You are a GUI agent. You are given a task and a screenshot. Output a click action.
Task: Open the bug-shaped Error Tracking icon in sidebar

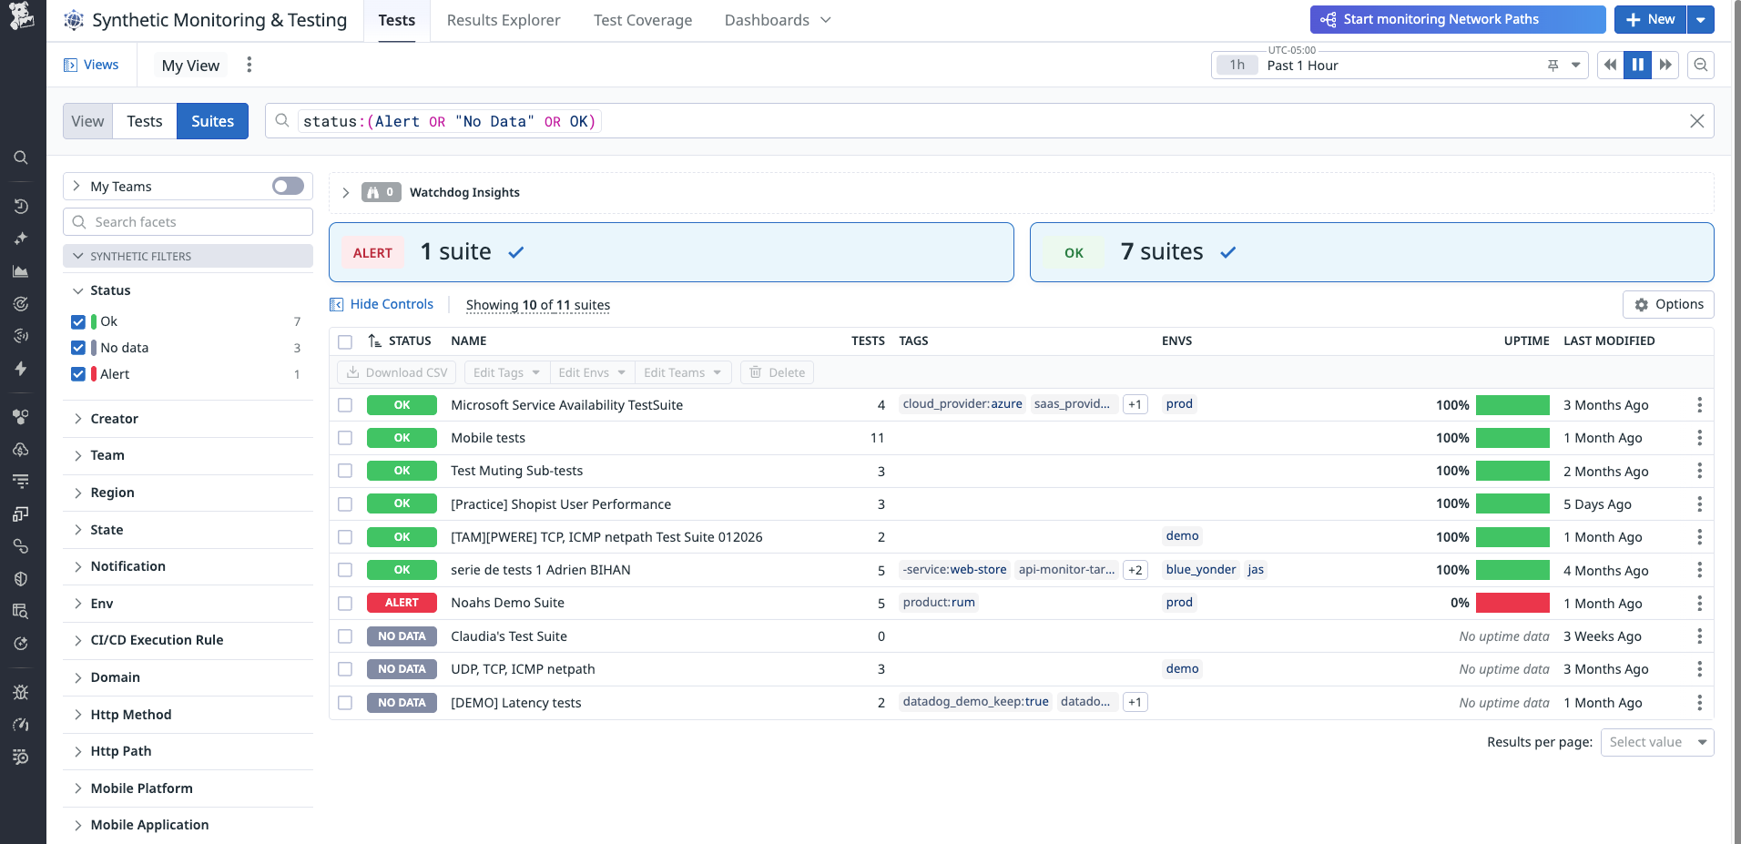pyautogui.click(x=20, y=692)
